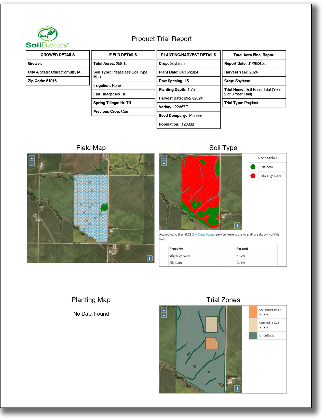Click the 'Field Map' heading

point(91,148)
